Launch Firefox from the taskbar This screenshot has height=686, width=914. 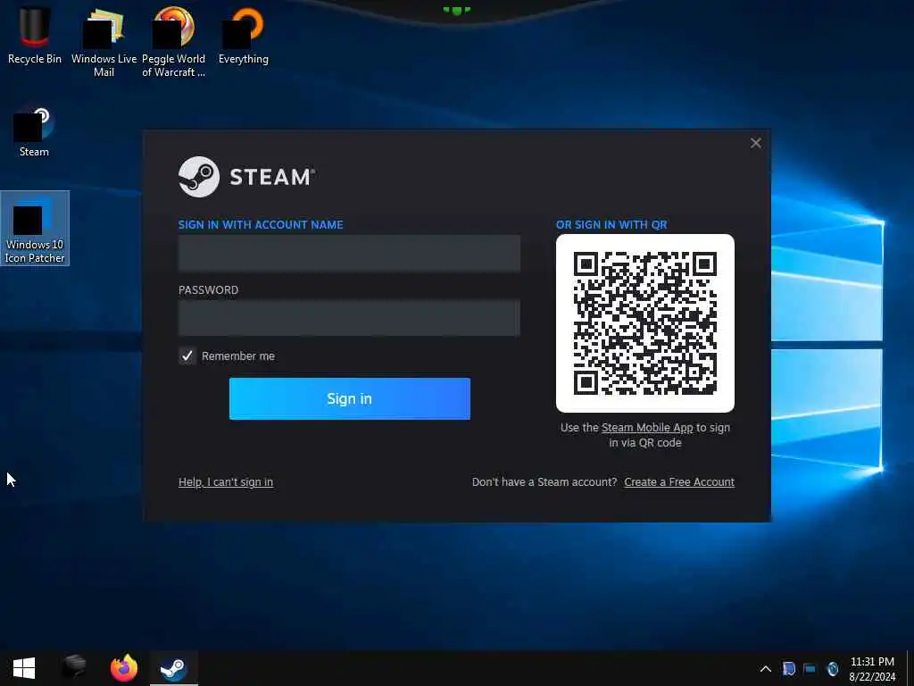coord(123,668)
